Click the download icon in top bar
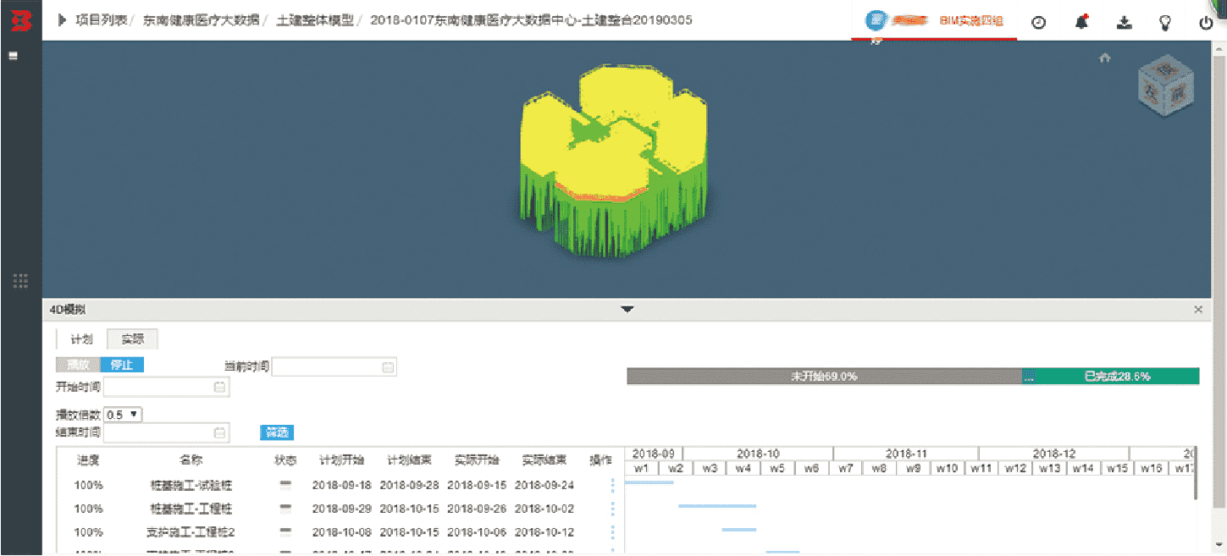The image size is (1227, 556). tap(1124, 23)
